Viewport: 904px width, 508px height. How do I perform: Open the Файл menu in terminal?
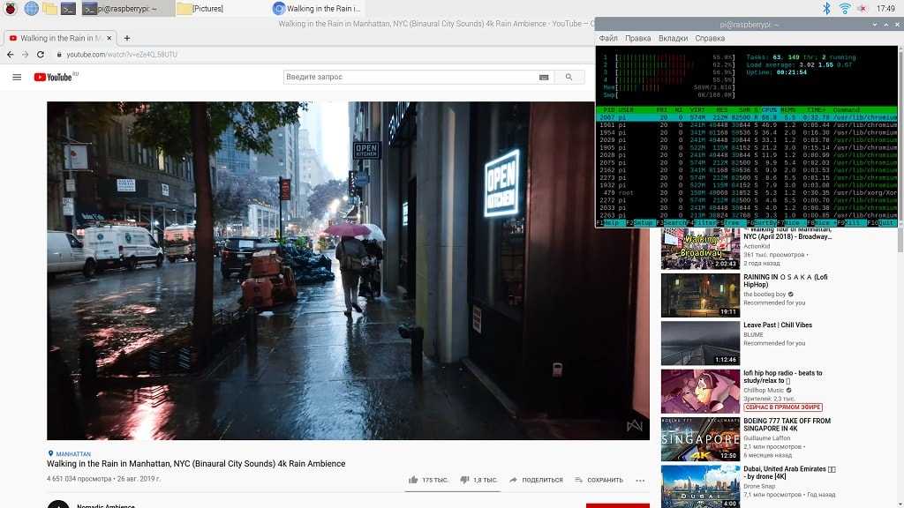click(608, 39)
